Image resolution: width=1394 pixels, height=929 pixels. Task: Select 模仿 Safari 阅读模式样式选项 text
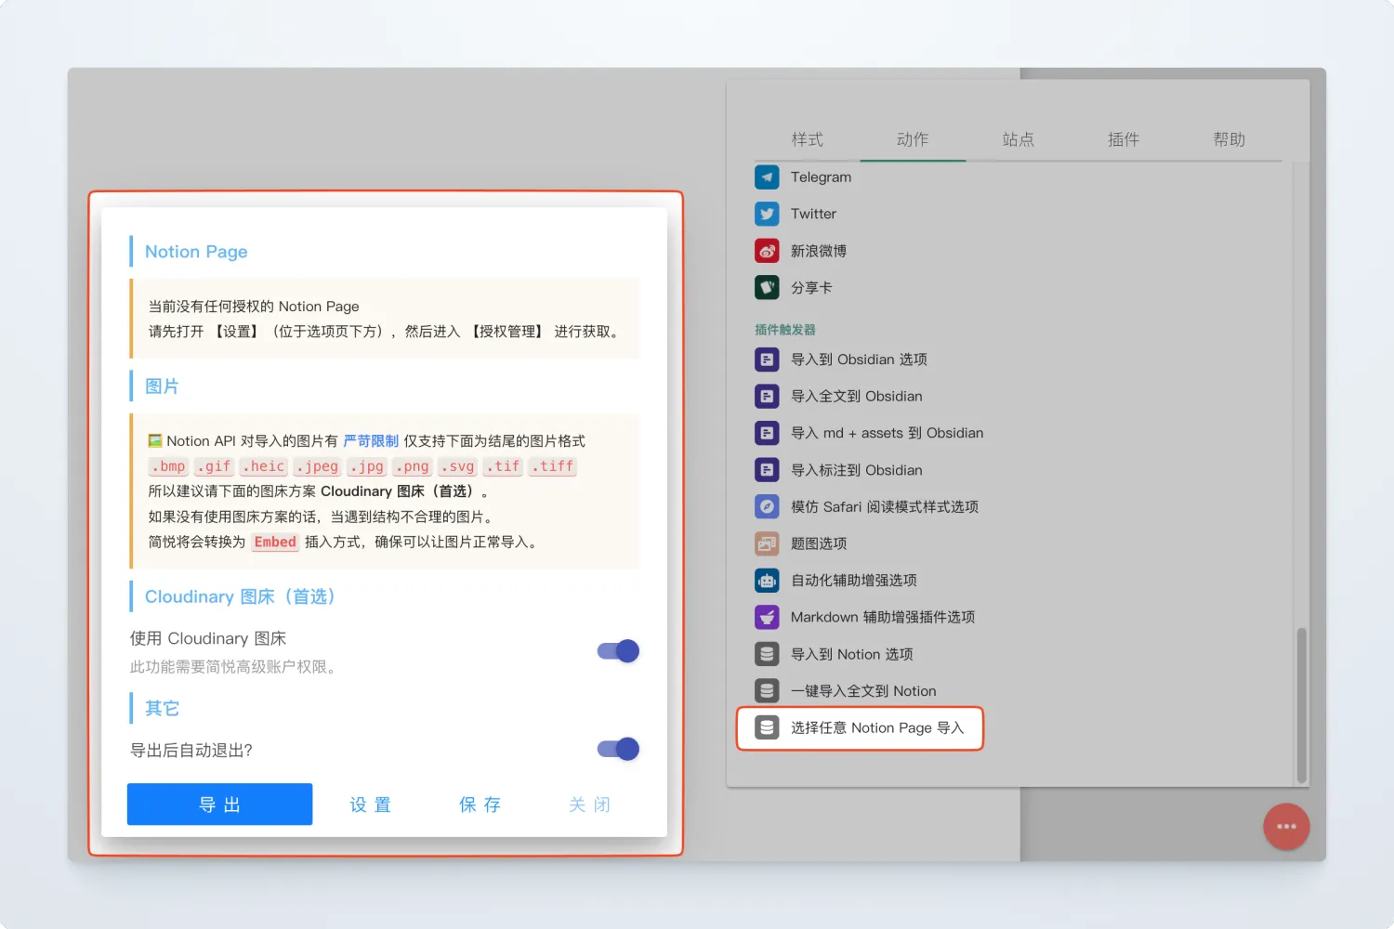[885, 506]
